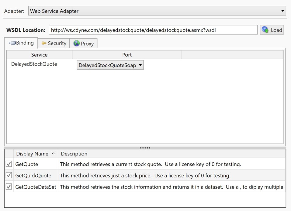Click the globe icon on Proxy tab

[x=76, y=43]
